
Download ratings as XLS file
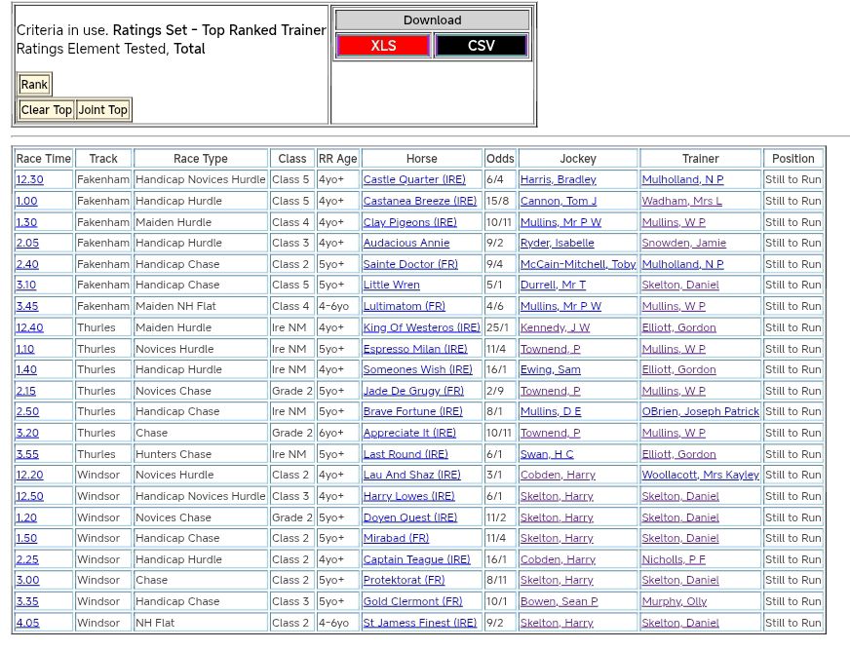point(382,46)
